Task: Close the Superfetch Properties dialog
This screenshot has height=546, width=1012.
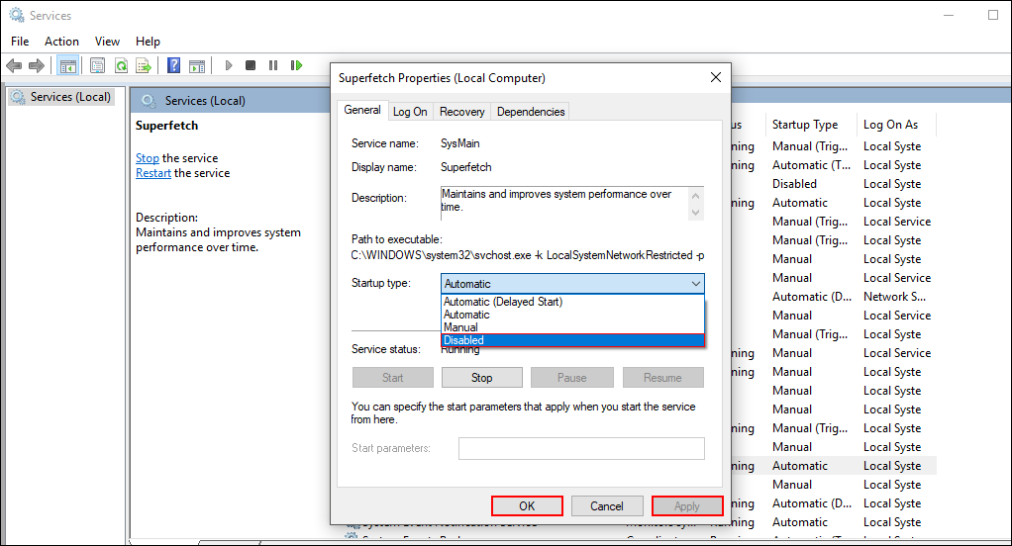Action: pyautogui.click(x=715, y=77)
